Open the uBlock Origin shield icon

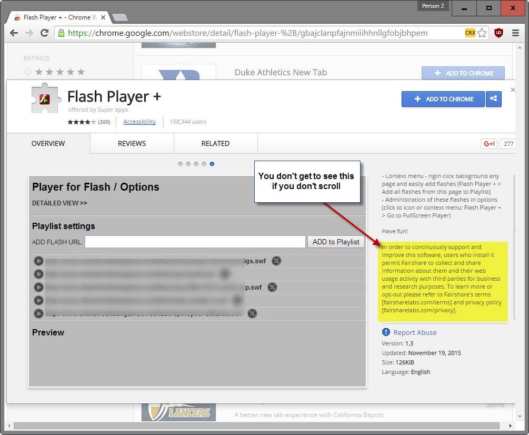coord(498,33)
